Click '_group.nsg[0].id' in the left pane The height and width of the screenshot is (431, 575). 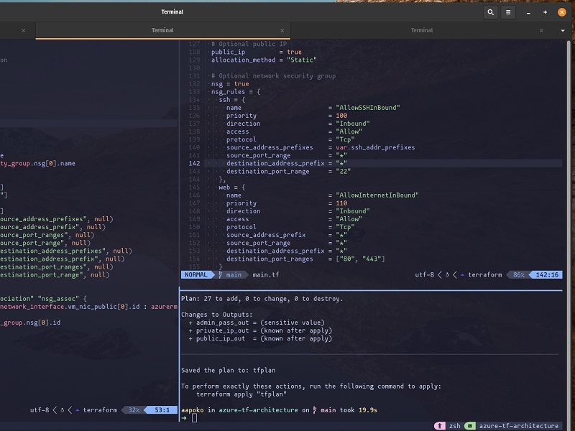30,323
